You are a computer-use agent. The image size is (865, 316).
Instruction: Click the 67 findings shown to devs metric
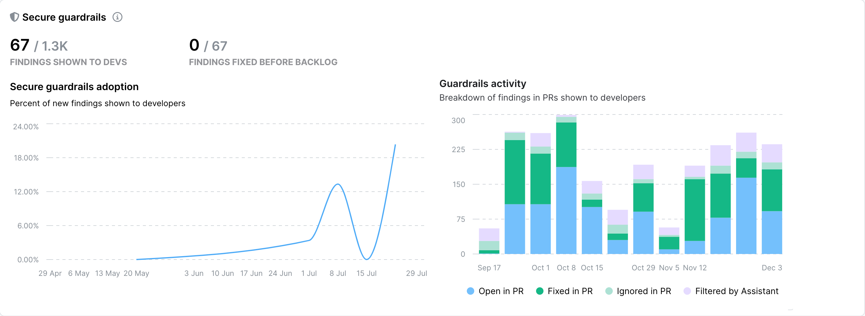coord(20,45)
